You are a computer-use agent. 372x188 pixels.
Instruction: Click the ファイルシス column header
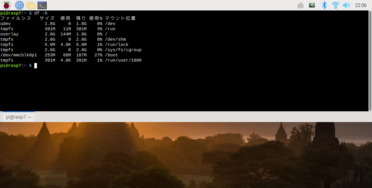point(16,18)
